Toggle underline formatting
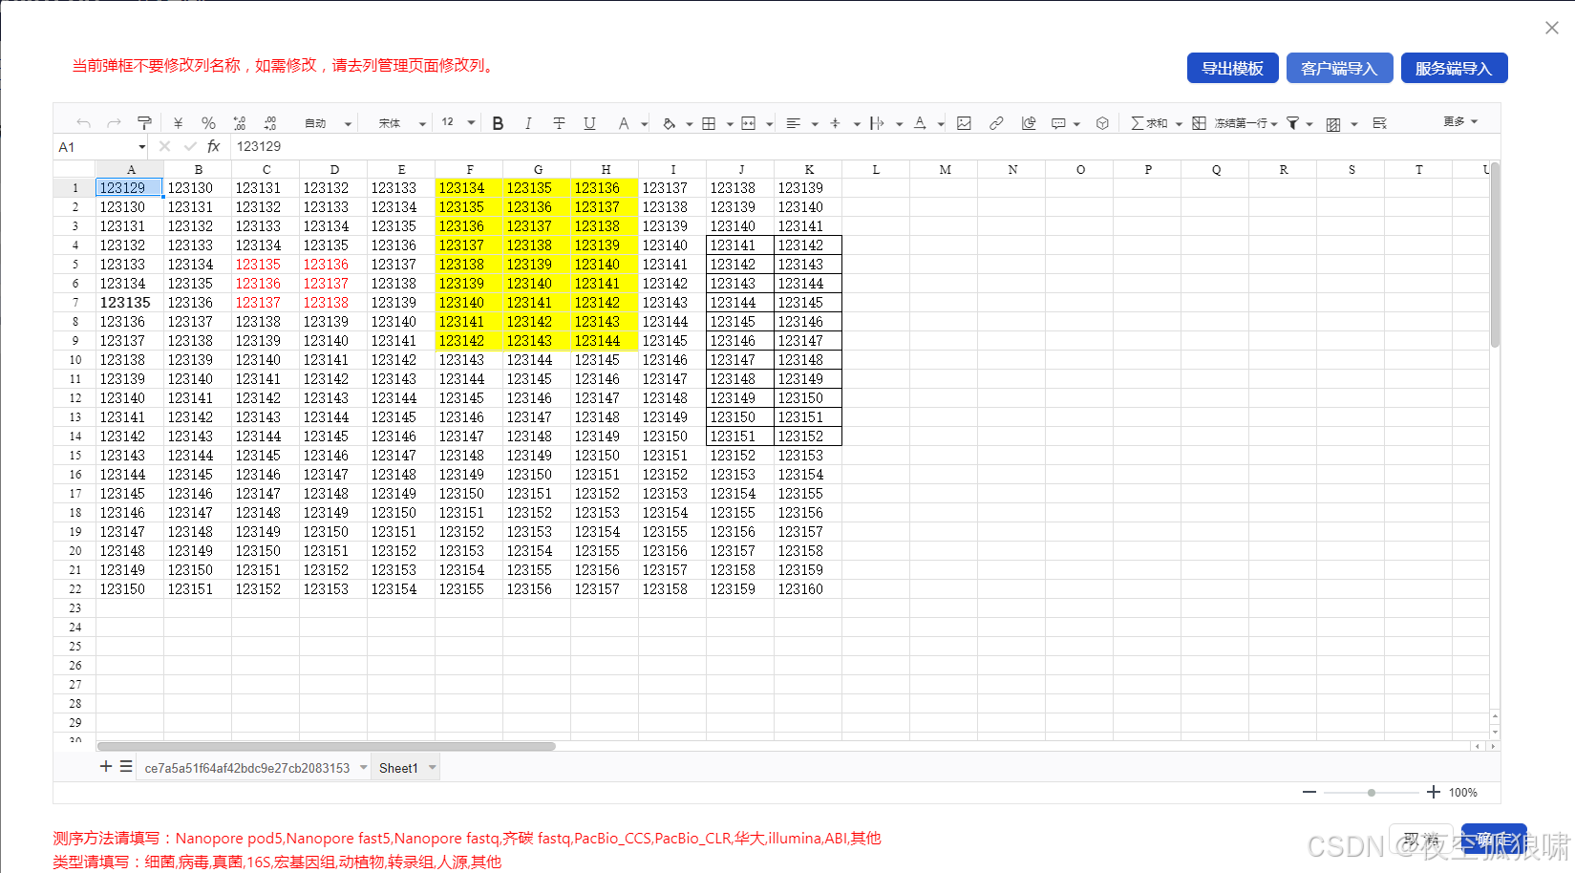The width and height of the screenshot is (1575, 873). tap(589, 123)
